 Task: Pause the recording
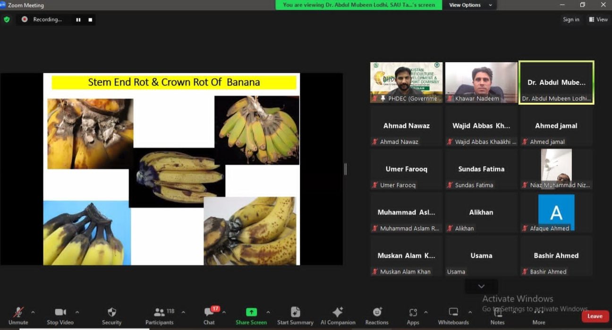coord(78,20)
